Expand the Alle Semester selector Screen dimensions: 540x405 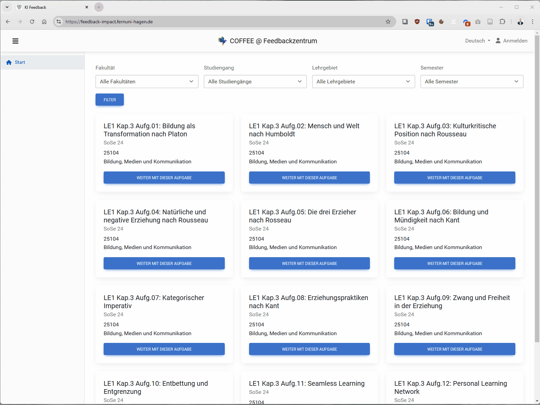point(471,81)
